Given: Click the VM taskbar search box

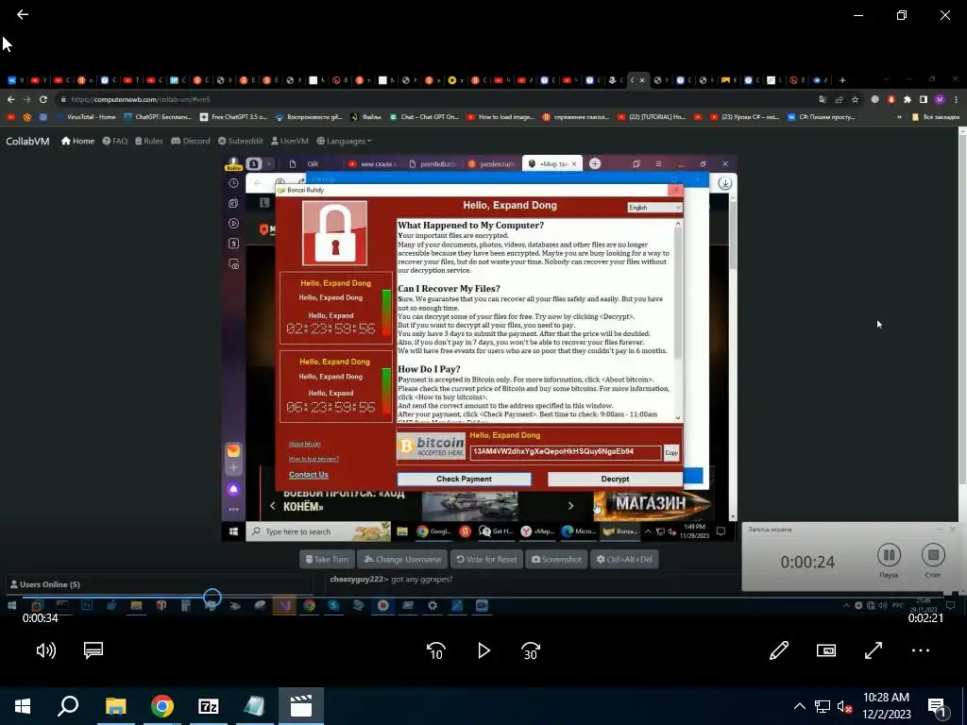Looking at the screenshot, I should click(318, 531).
